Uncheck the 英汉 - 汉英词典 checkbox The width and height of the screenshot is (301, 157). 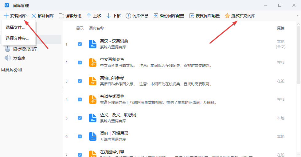click(x=80, y=44)
